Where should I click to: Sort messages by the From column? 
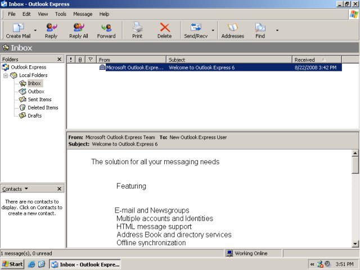pyautogui.click(x=131, y=60)
